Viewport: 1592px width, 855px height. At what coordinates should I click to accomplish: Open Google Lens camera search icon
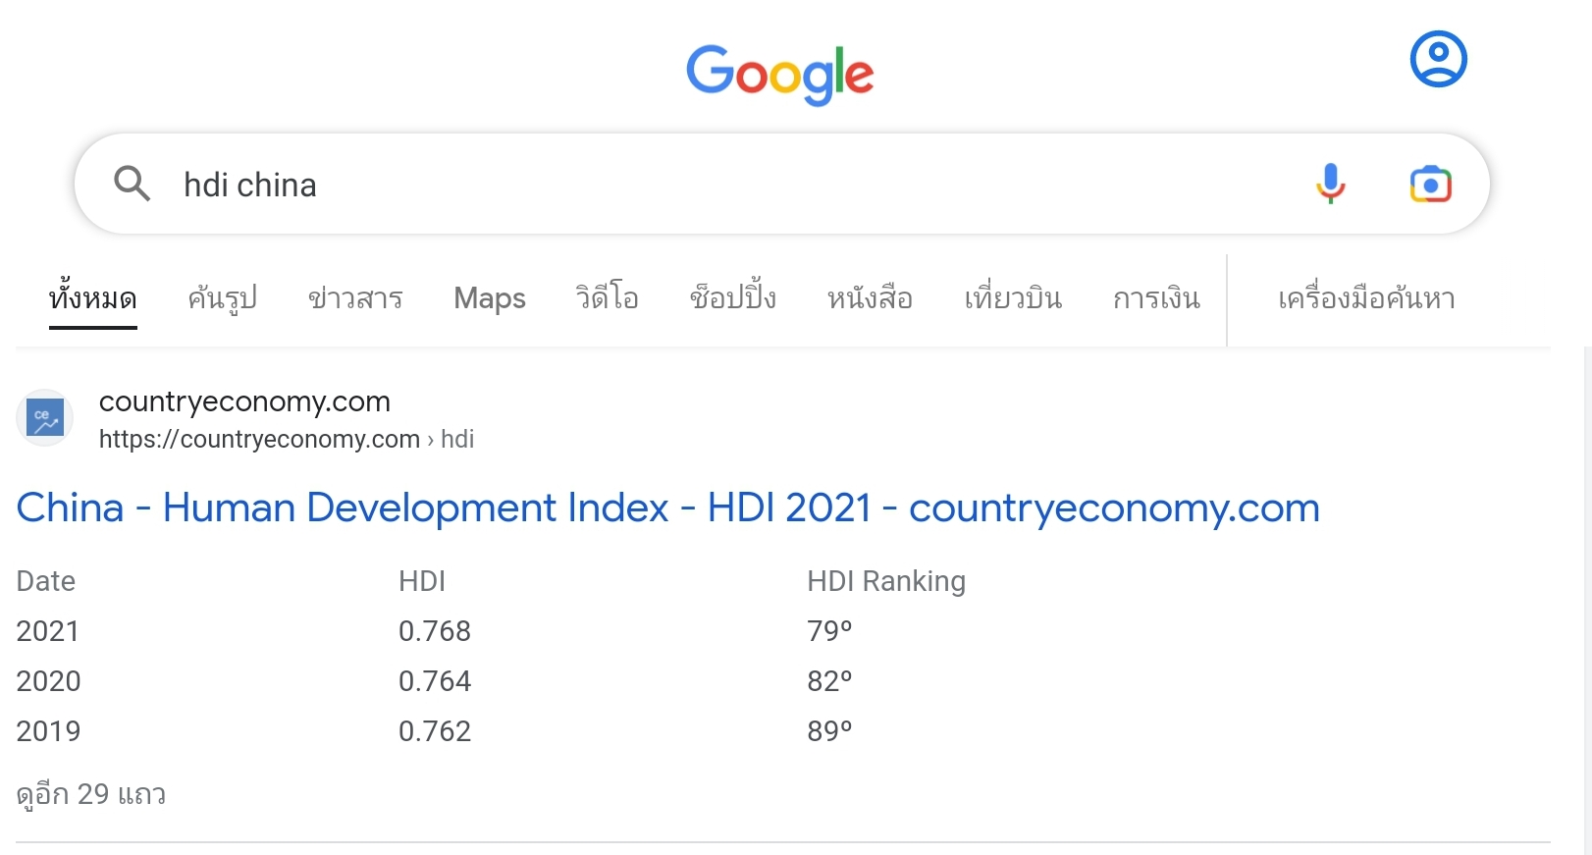1430,185
